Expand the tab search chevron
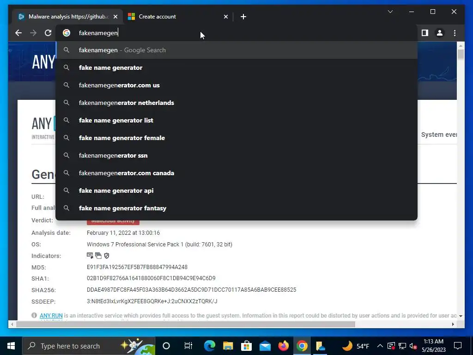473x355 pixels. tap(390, 12)
